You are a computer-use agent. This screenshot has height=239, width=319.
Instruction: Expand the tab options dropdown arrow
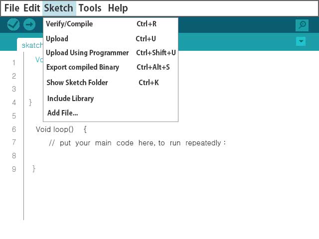[301, 41]
